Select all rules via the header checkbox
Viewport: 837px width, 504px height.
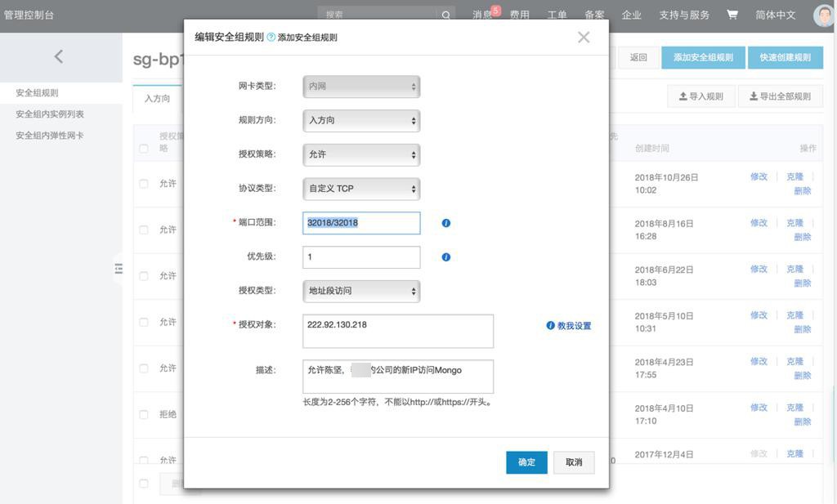point(144,149)
